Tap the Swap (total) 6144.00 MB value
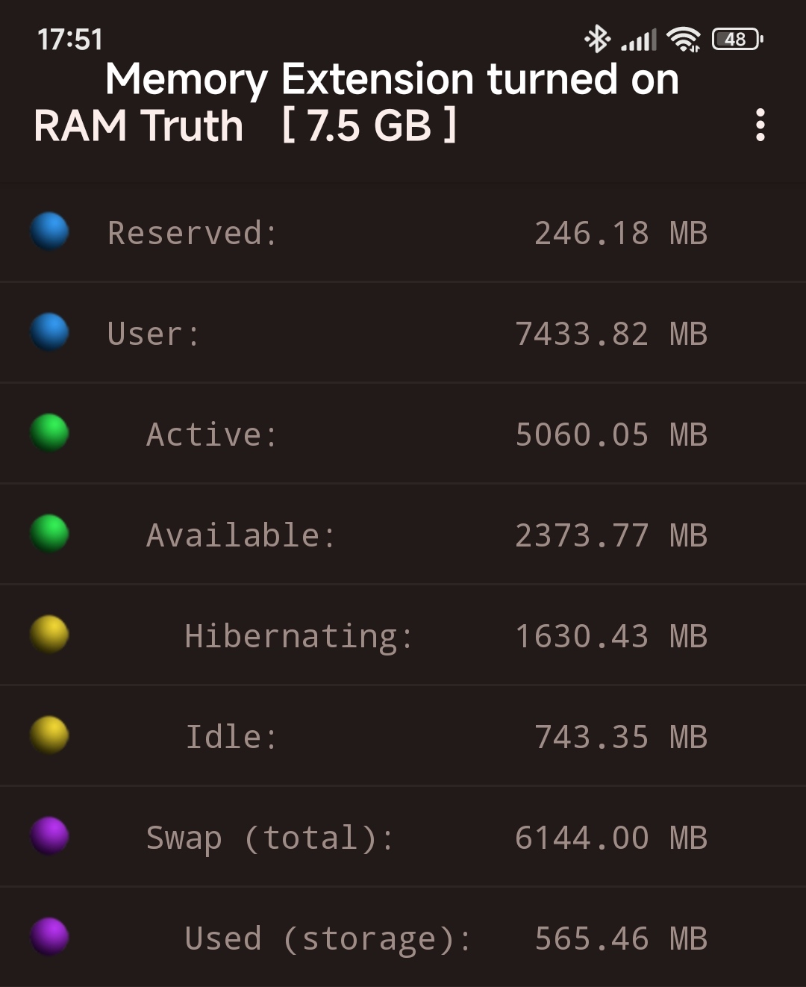Viewport: 806px width, 987px height. click(x=611, y=838)
